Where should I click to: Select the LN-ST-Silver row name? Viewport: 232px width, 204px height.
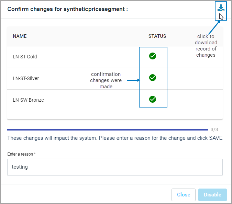[26, 78]
